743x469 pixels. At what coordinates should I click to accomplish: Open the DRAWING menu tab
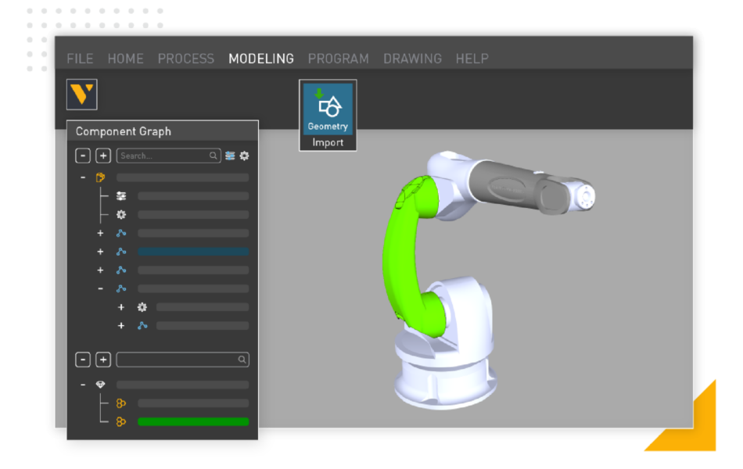413,59
